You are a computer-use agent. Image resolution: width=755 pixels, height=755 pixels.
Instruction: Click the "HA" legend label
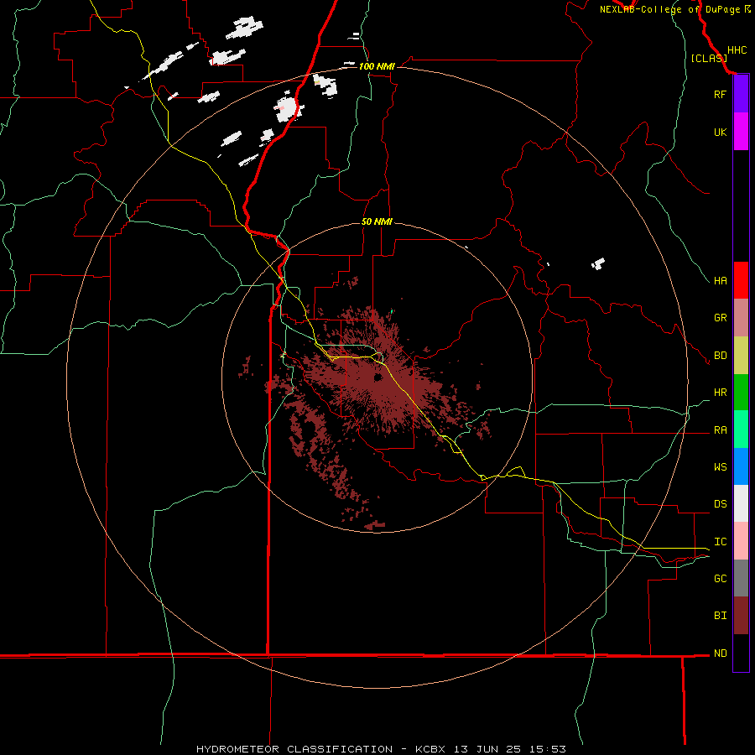tap(720, 281)
